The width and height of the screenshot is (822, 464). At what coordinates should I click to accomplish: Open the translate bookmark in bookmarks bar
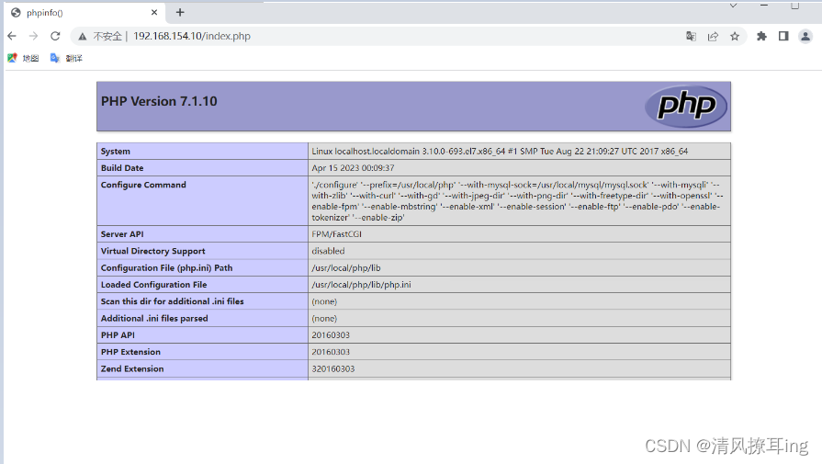[66, 58]
